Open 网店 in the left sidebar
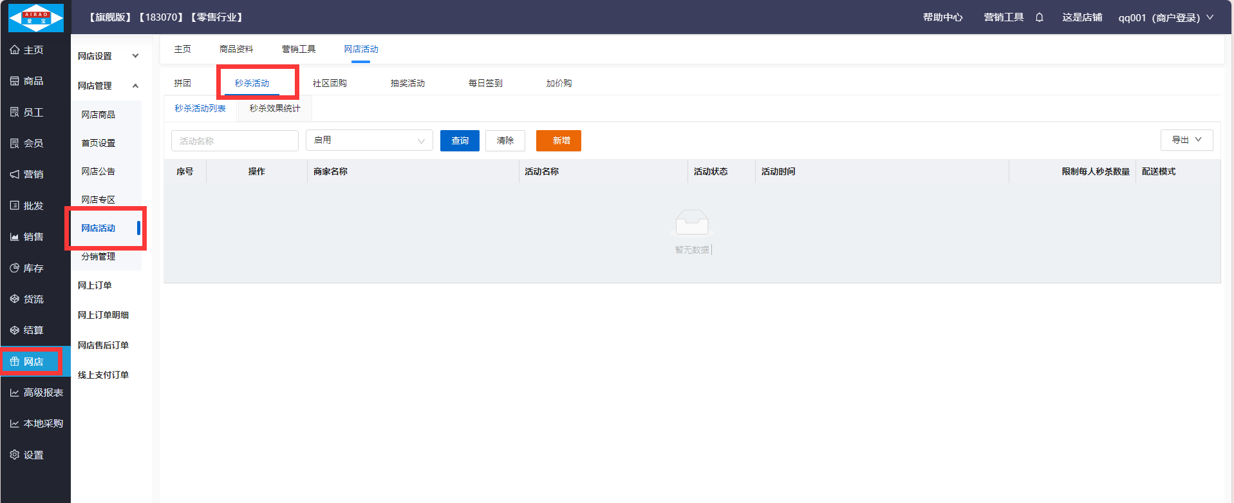The image size is (1234, 503). [35, 362]
